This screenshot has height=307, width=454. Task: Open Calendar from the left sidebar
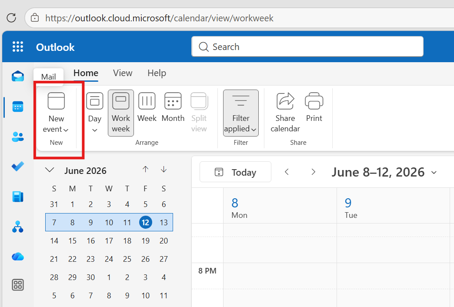click(18, 107)
